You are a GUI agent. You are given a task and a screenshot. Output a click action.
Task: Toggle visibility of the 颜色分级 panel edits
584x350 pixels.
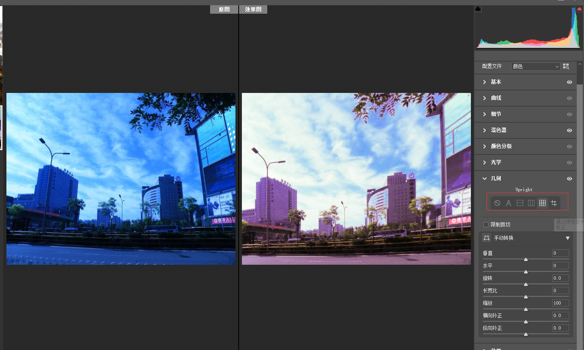569,146
